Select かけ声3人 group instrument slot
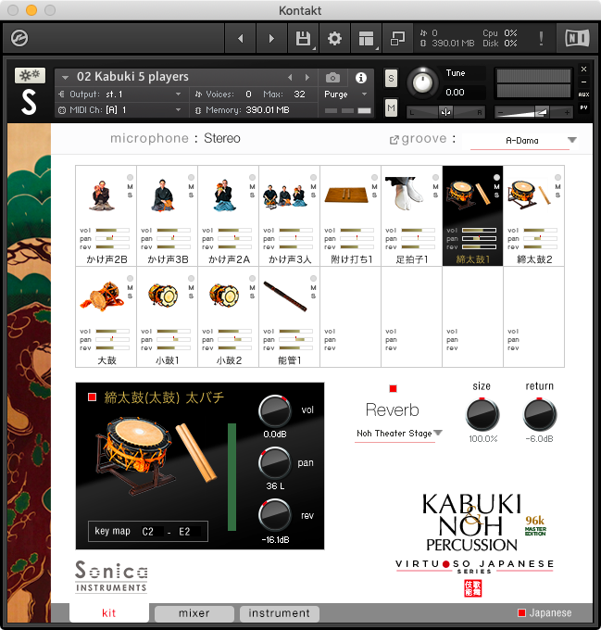 [289, 216]
